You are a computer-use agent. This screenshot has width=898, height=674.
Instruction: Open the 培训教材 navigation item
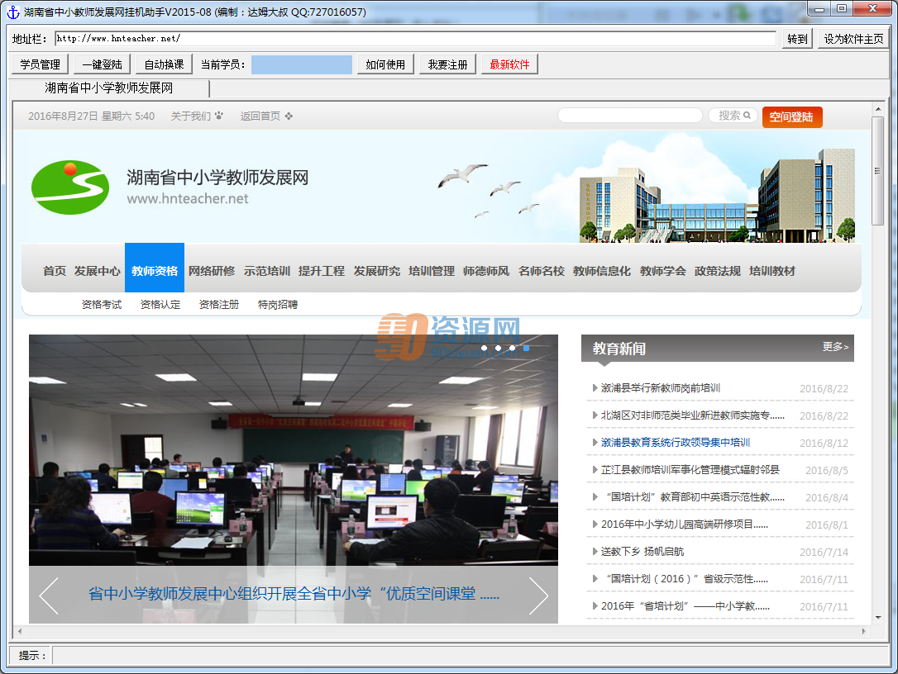point(772,271)
